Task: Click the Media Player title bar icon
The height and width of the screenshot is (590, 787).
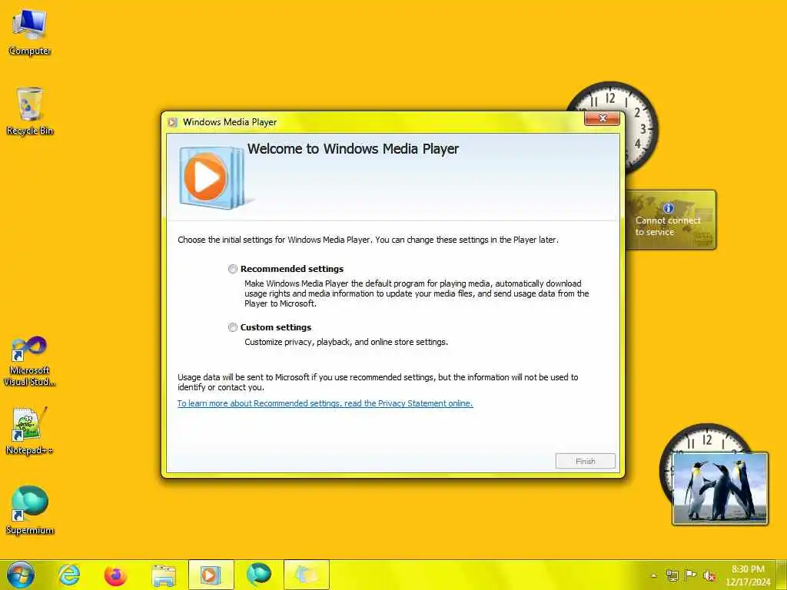Action: [x=173, y=122]
